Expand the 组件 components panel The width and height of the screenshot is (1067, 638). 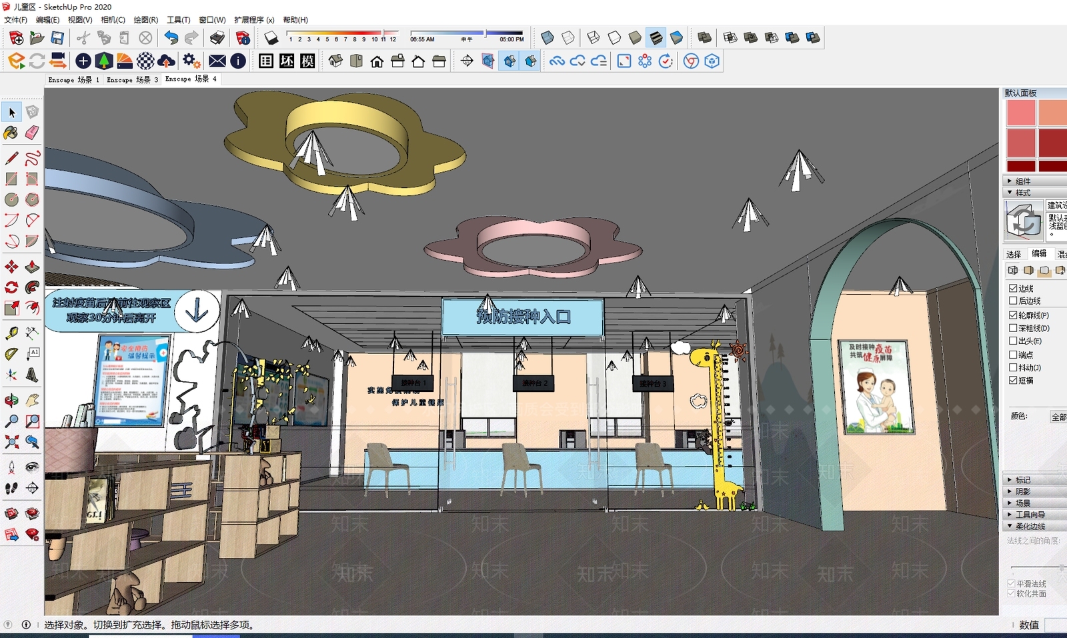pyautogui.click(x=1035, y=181)
